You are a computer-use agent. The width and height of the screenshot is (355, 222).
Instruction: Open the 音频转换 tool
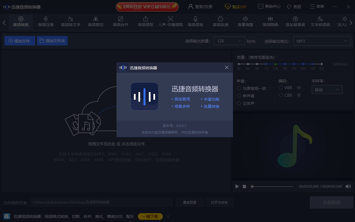click(21, 22)
